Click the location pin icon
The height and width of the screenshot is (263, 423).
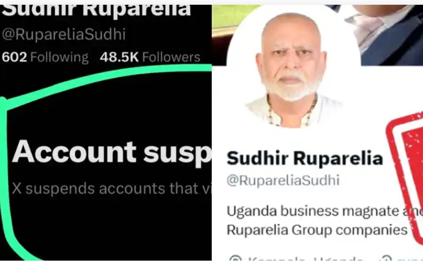click(236, 259)
